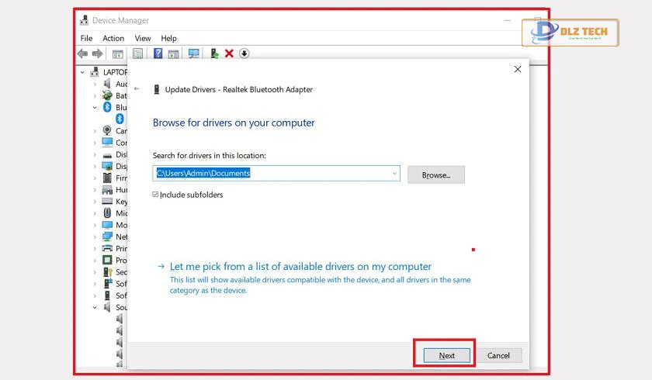The height and width of the screenshot is (380, 652).
Task: Click the red X uninstall device icon
Action: point(229,54)
